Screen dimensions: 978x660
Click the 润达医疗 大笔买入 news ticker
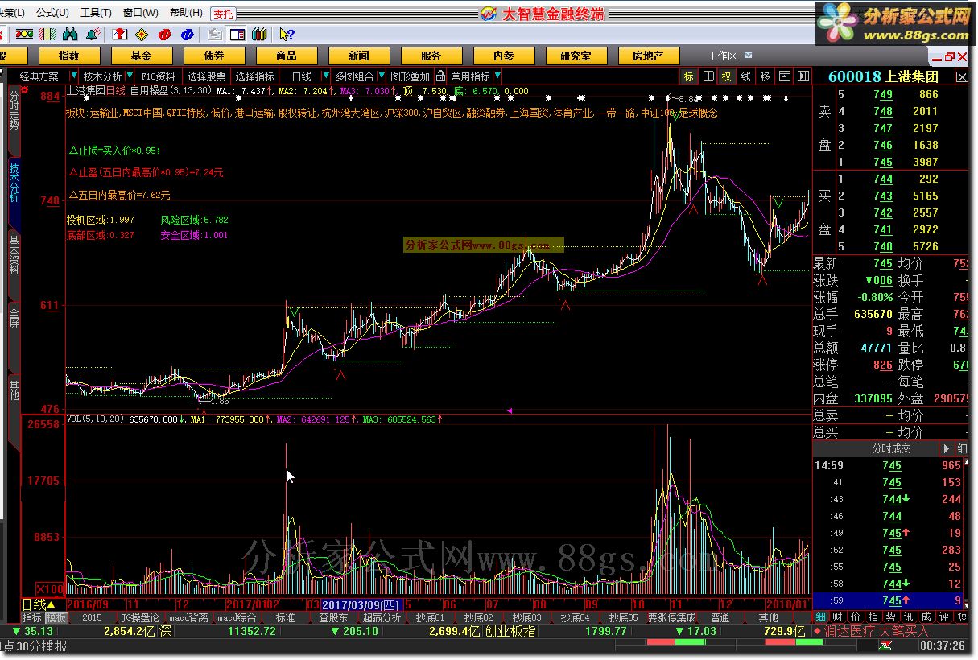click(877, 631)
